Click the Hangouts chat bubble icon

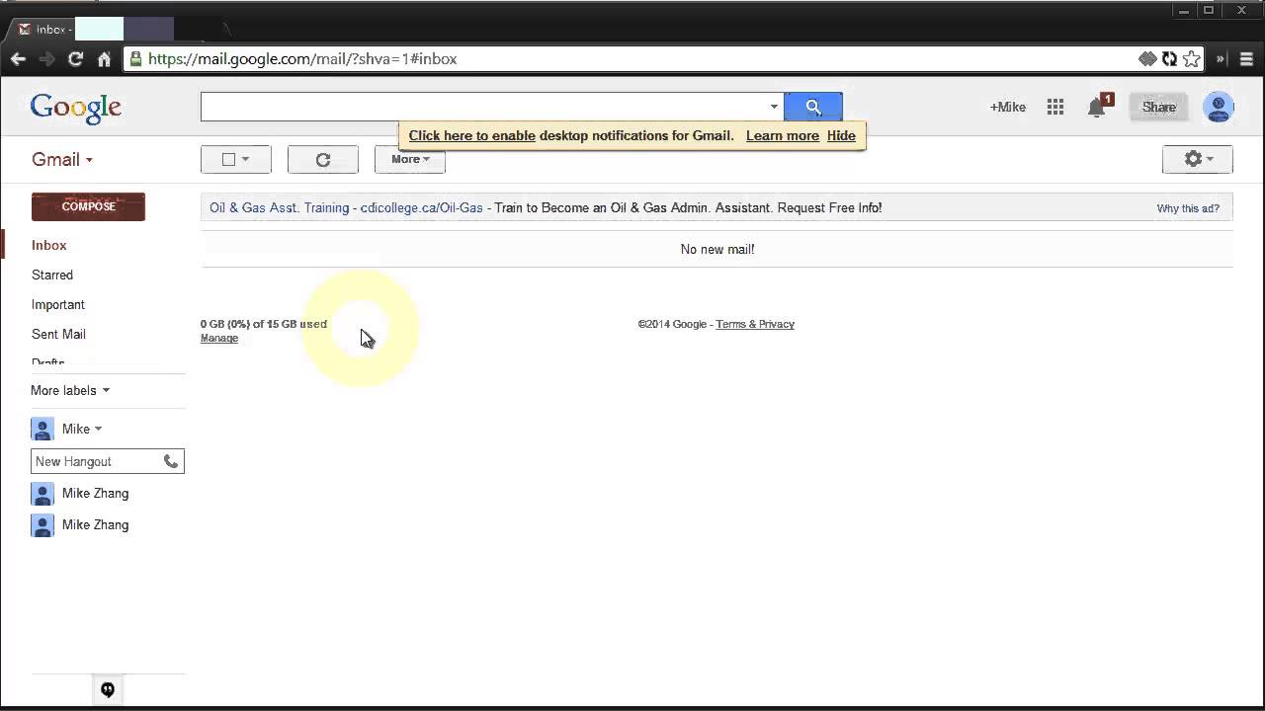click(108, 690)
